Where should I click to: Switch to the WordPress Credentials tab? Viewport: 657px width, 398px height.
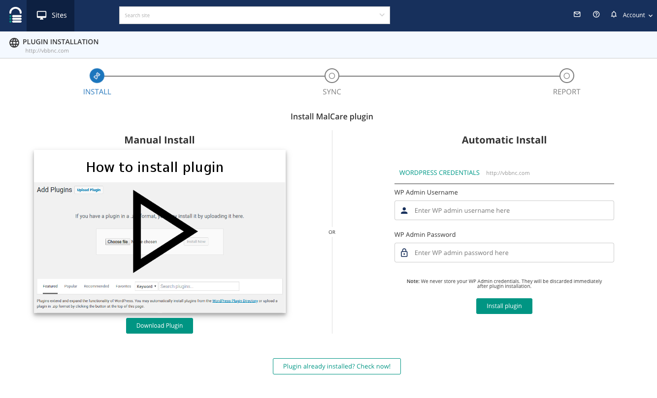439,173
